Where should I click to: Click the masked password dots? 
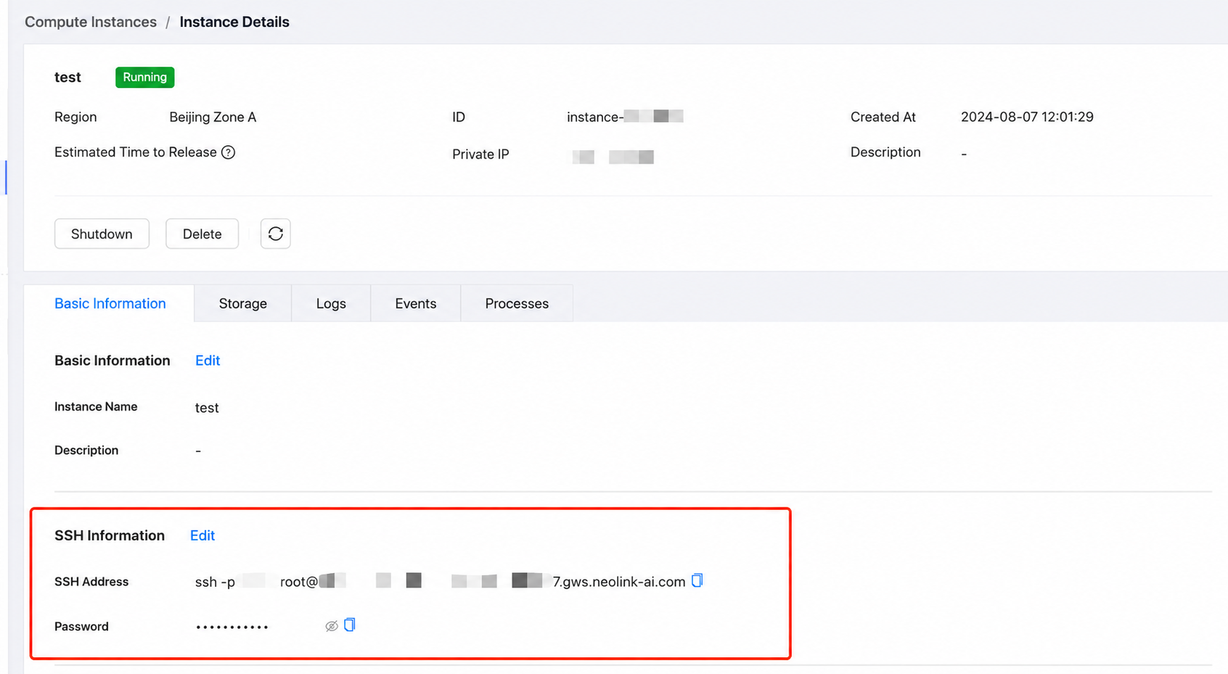tap(232, 627)
